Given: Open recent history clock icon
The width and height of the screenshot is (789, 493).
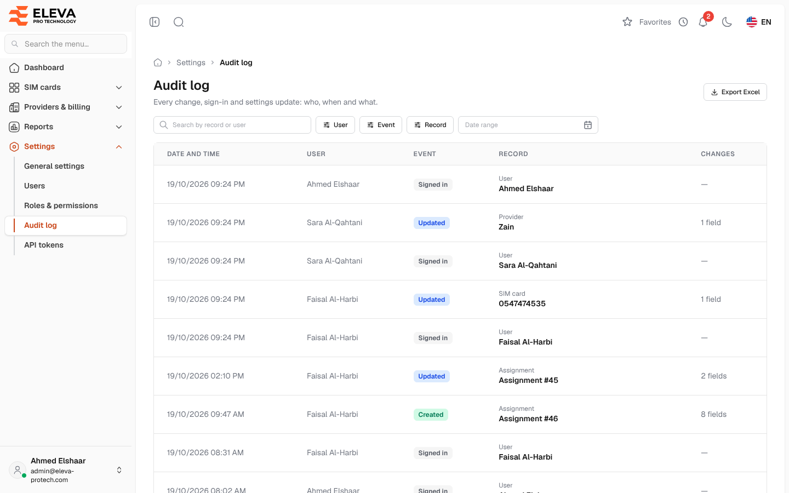Looking at the screenshot, I should 683,22.
